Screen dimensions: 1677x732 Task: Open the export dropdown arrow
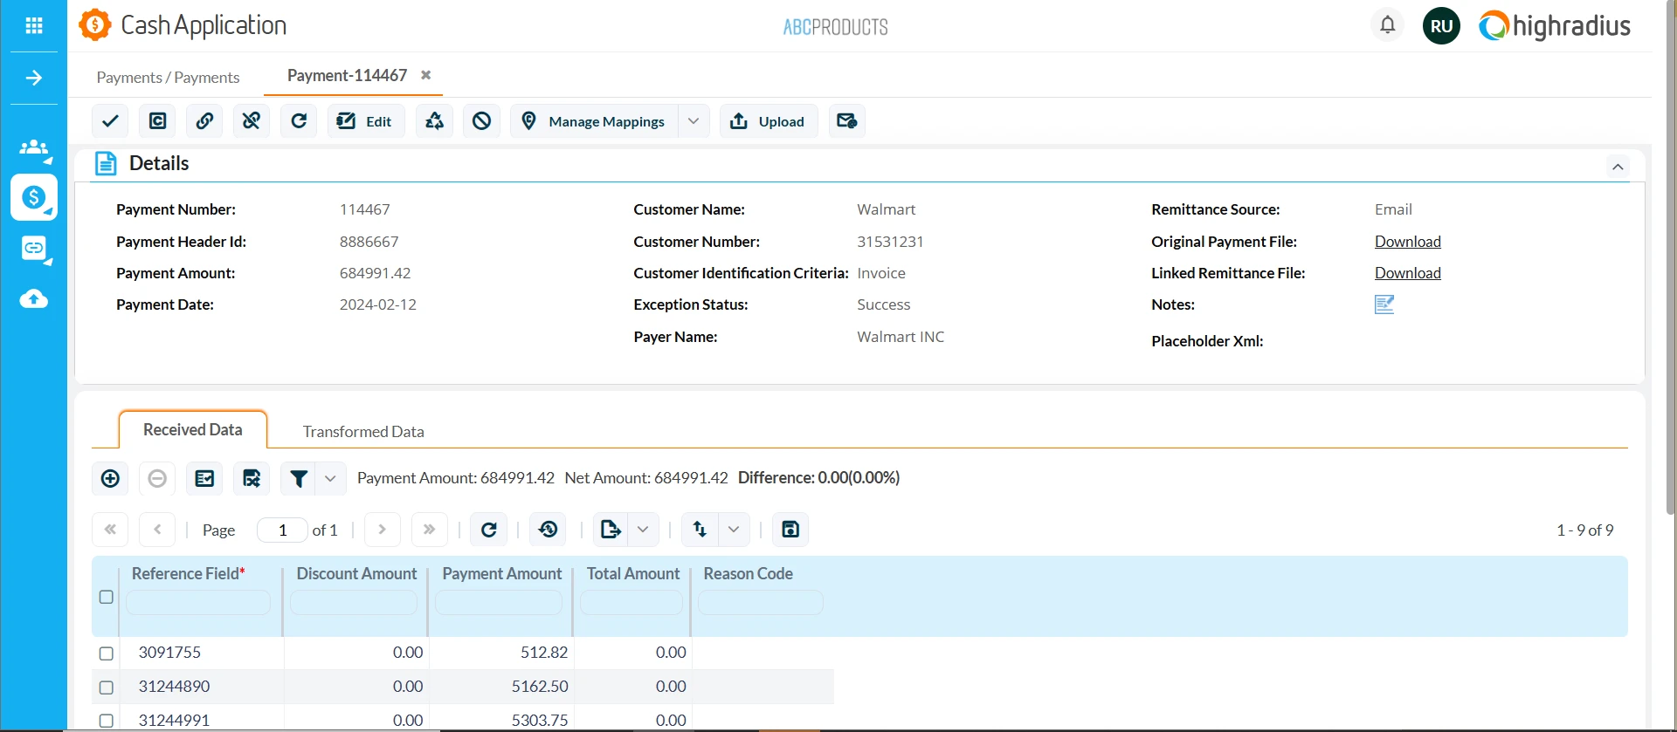[x=643, y=530]
